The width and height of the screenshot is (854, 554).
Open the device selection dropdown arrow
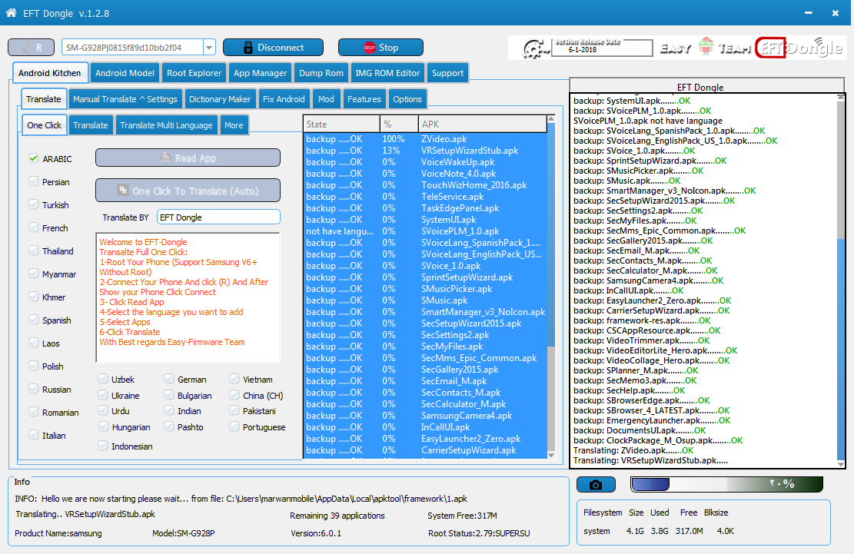point(209,48)
